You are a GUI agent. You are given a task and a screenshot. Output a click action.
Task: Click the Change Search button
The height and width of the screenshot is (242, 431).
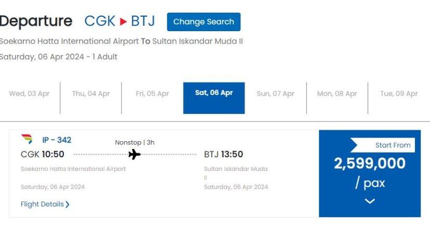coord(204,22)
